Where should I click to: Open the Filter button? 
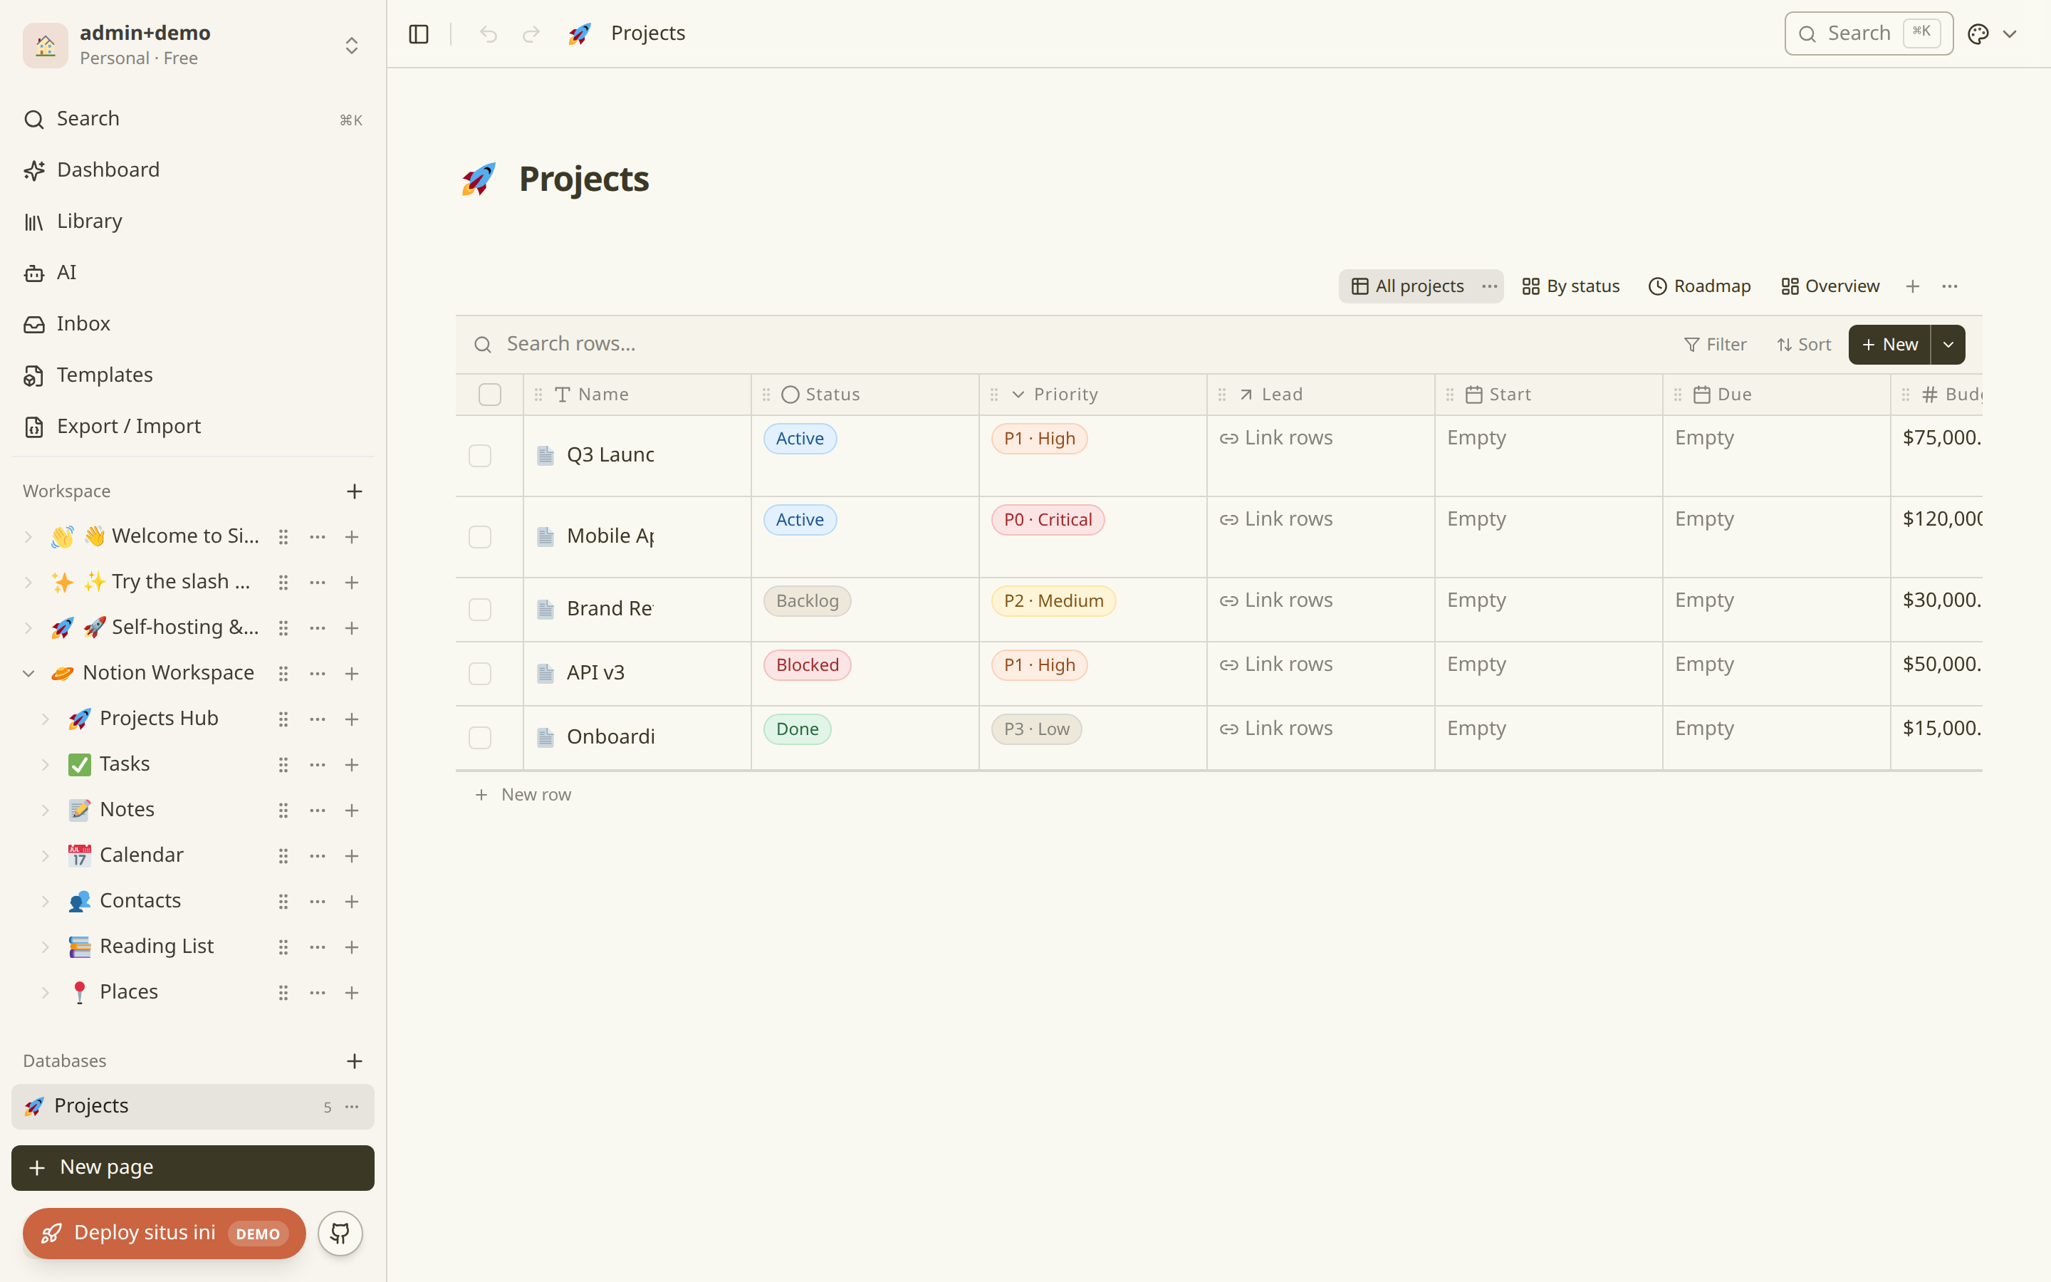1715,345
